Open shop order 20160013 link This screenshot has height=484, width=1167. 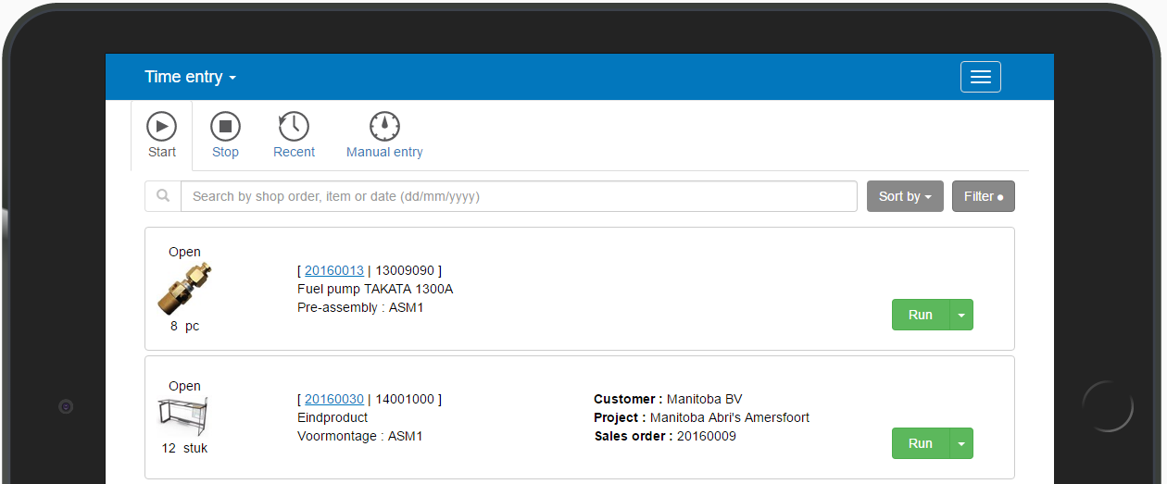[x=333, y=270]
